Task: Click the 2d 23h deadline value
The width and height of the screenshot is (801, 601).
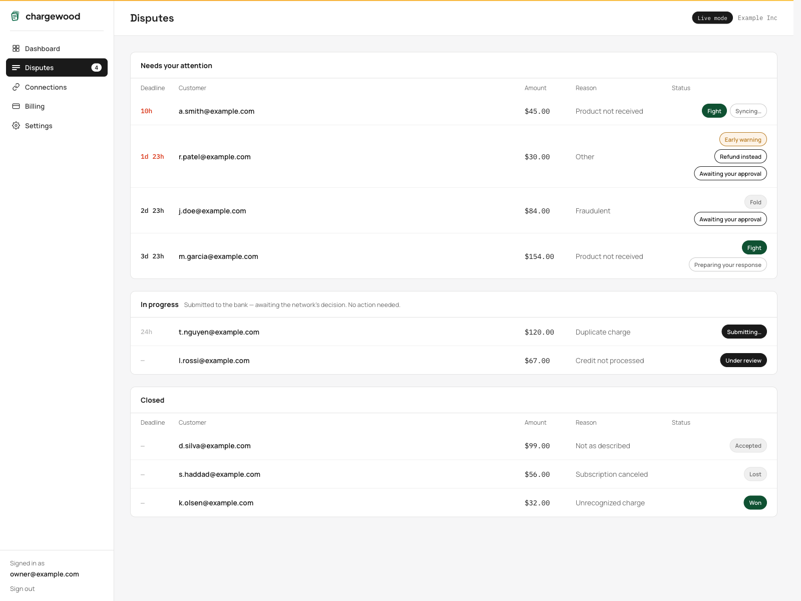Action: [x=152, y=211]
